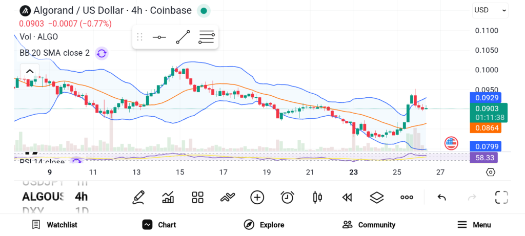Toggle fullscreen mode for the chart
The image size is (525, 236).
501,197
